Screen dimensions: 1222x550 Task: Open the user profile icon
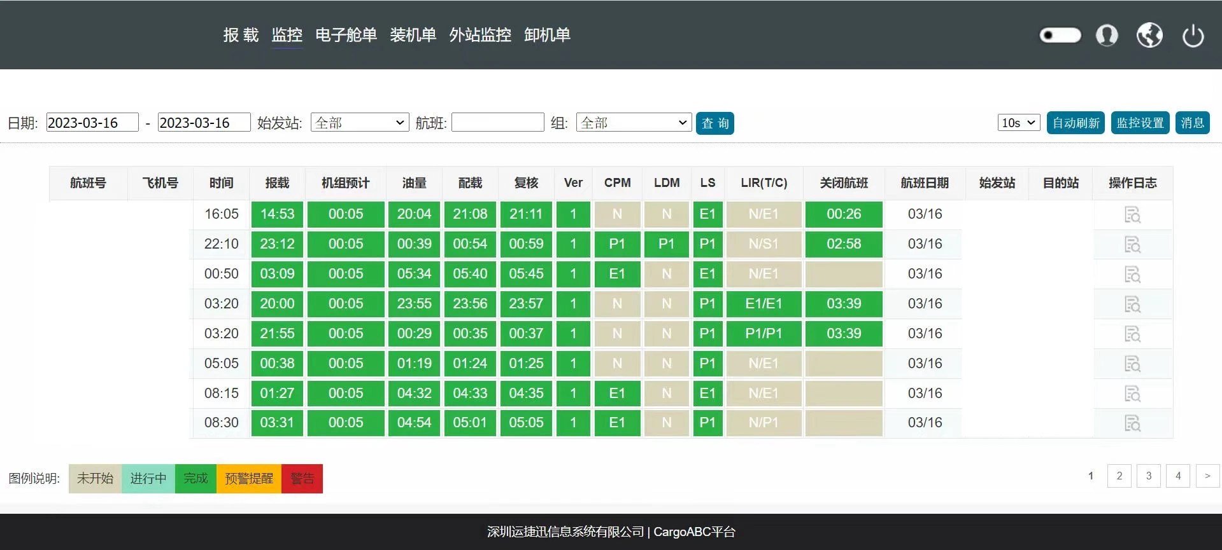[x=1107, y=35]
